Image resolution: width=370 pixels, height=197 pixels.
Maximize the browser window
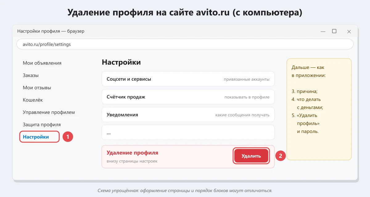[x=334, y=31]
